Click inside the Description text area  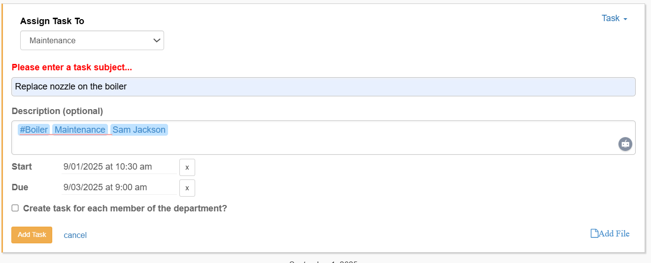(x=323, y=145)
